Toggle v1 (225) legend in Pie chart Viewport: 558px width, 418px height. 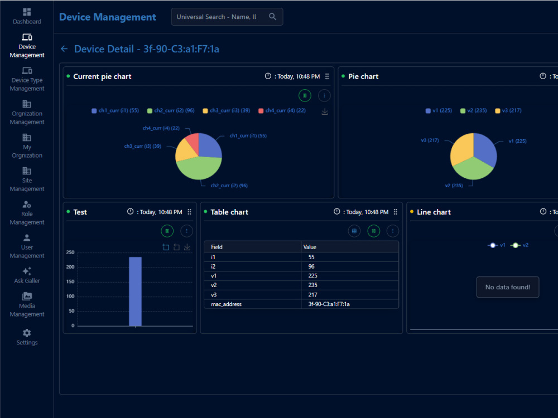(439, 110)
